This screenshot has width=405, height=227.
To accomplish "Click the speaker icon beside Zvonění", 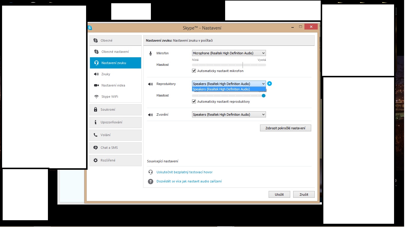I will pos(151,115).
